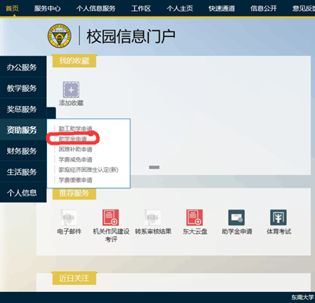315x303 pixels.
Task: Expand the 财务服务 sidebar category
Action: point(23,151)
